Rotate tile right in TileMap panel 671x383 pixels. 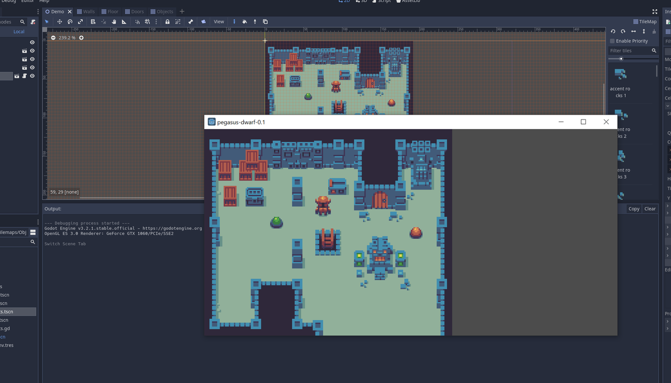click(x=623, y=32)
